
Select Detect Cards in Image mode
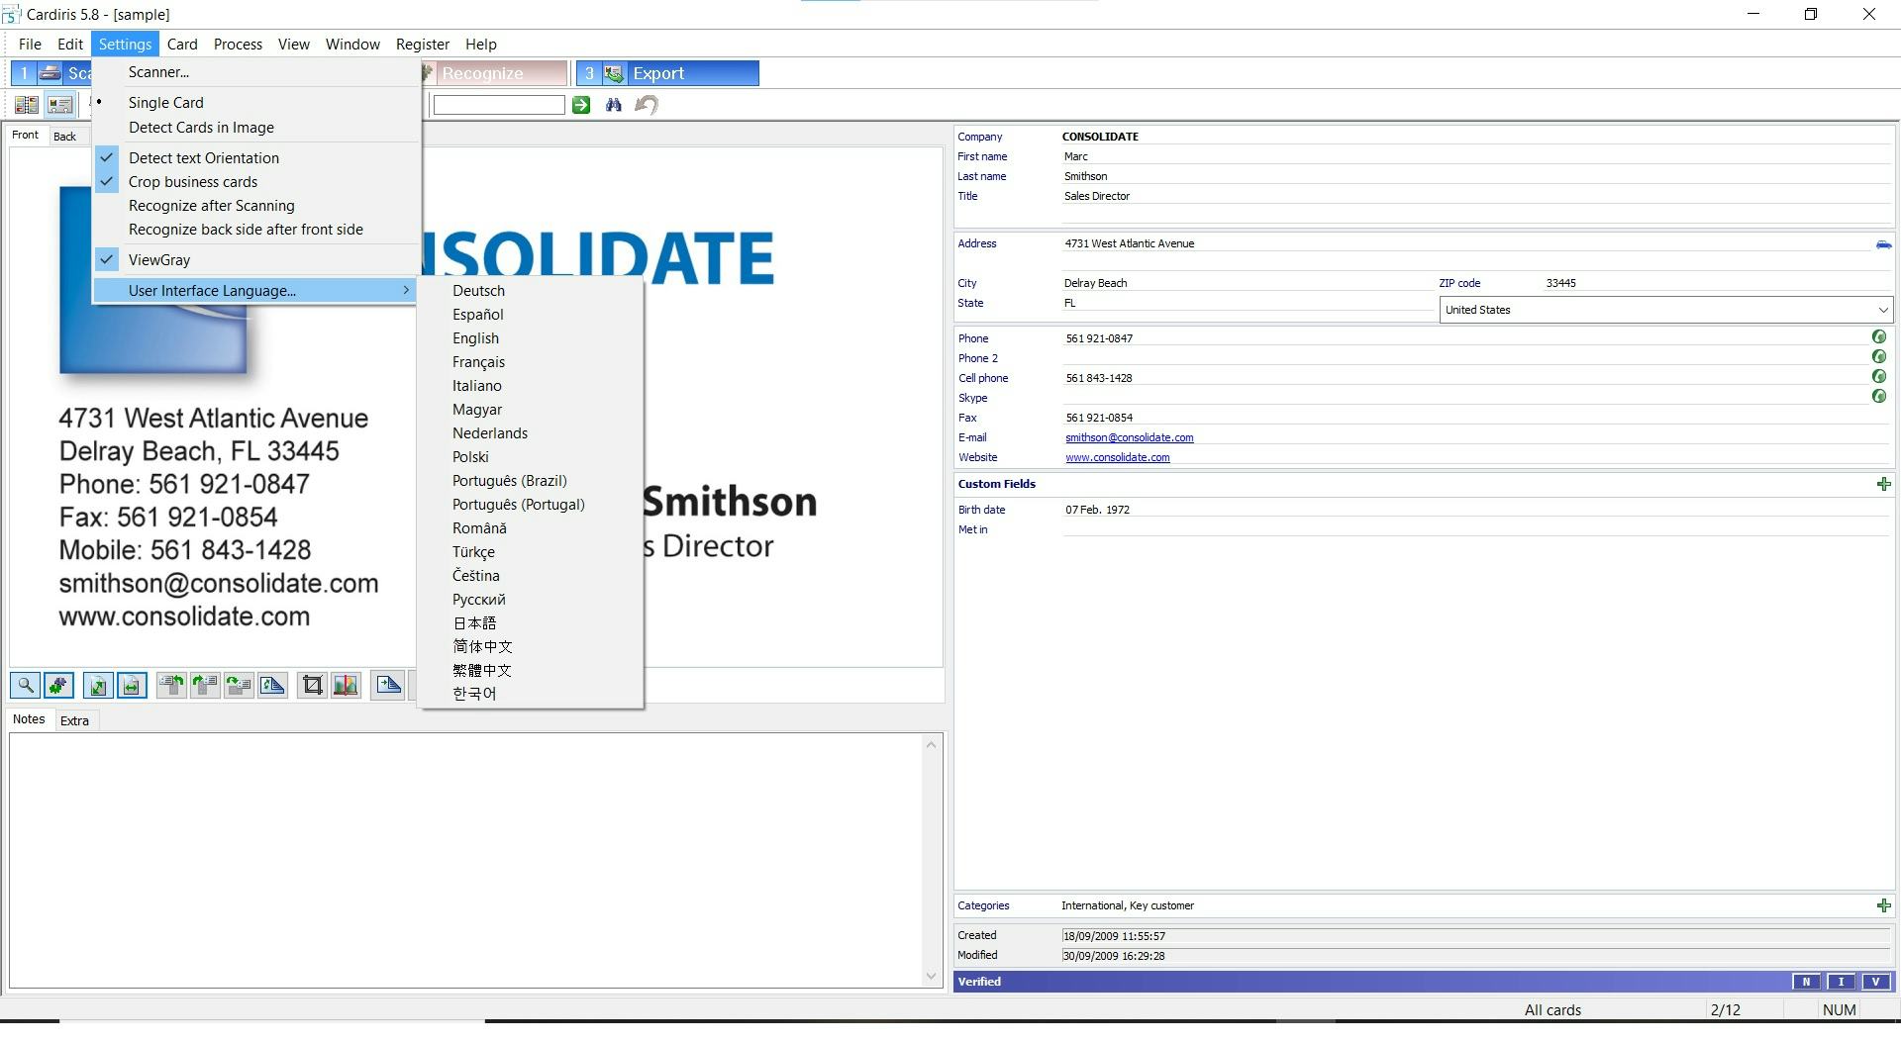[256, 128]
